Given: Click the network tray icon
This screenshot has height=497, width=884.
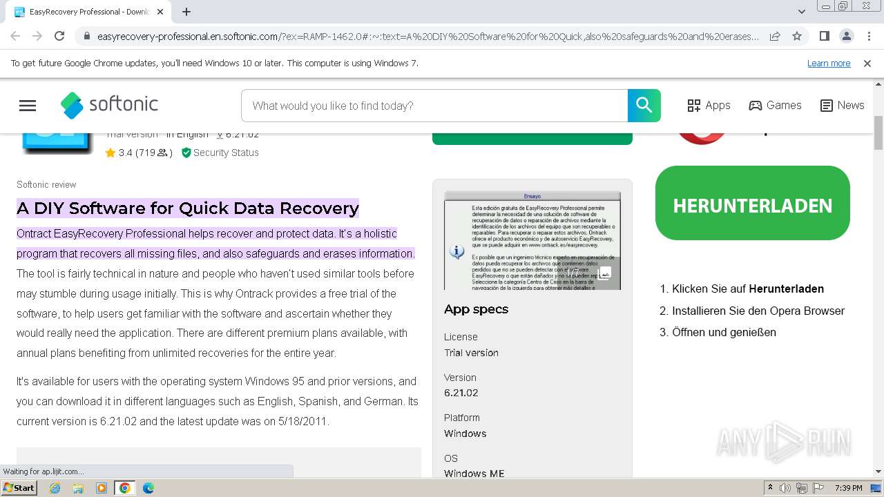Looking at the screenshot, I should pyautogui.click(x=802, y=488).
